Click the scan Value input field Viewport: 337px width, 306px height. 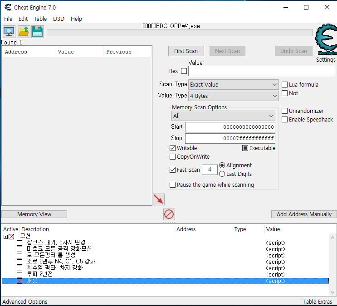click(x=262, y=71)
